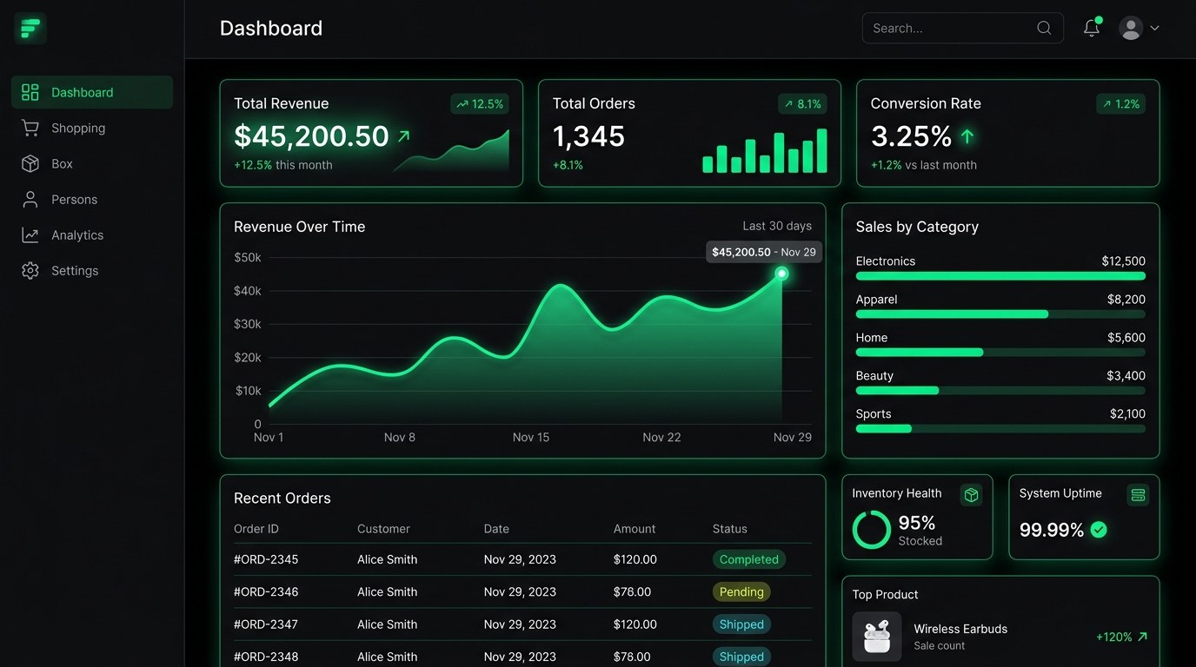The width and height of the screenshot is (1196, 667).
Task: Click the Customer column header
Action: (x=383, y=528)
